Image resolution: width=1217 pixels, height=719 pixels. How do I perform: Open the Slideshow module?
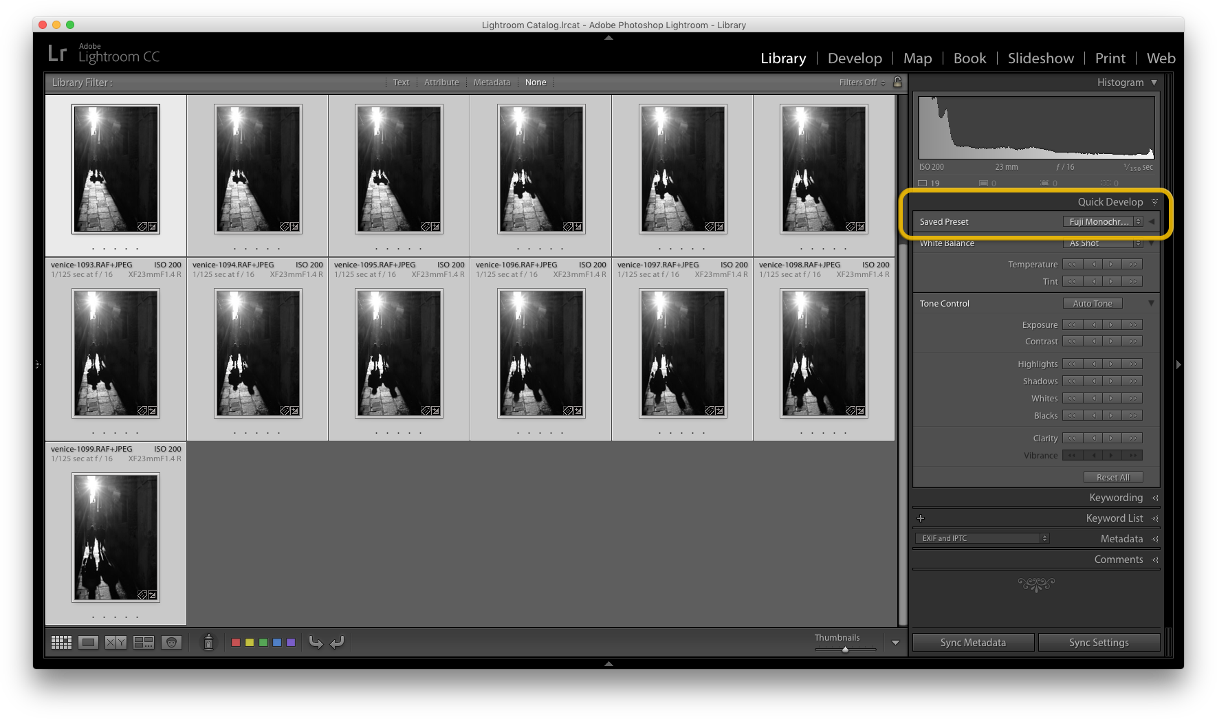coord(1040,58)
